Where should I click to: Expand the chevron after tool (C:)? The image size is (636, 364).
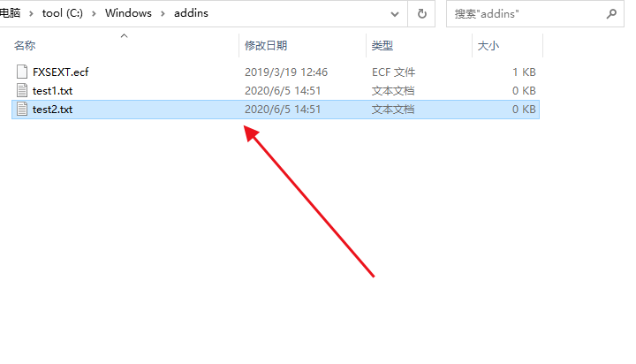(x=94, y=14)
